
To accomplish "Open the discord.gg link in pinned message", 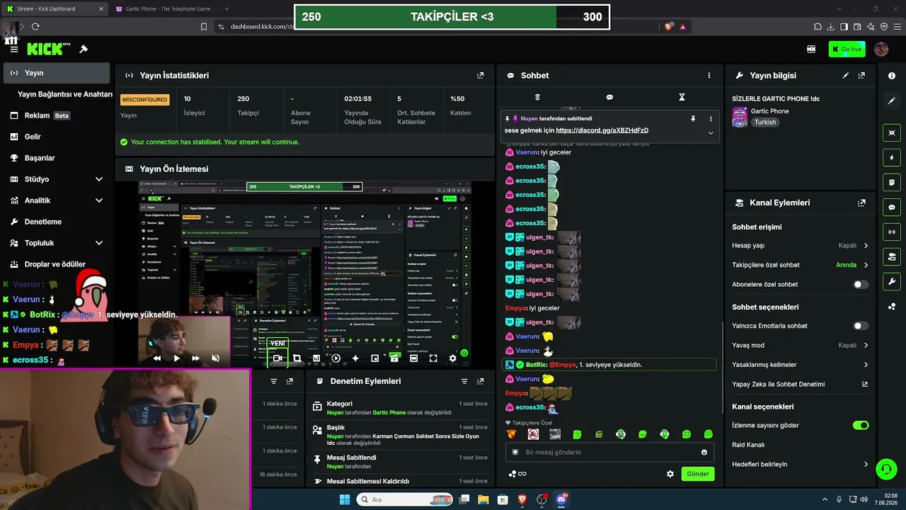I will click(602, 130).
